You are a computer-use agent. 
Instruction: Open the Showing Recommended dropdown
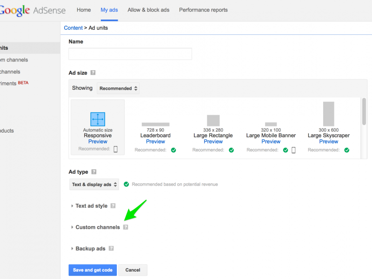tap(118, 88)
